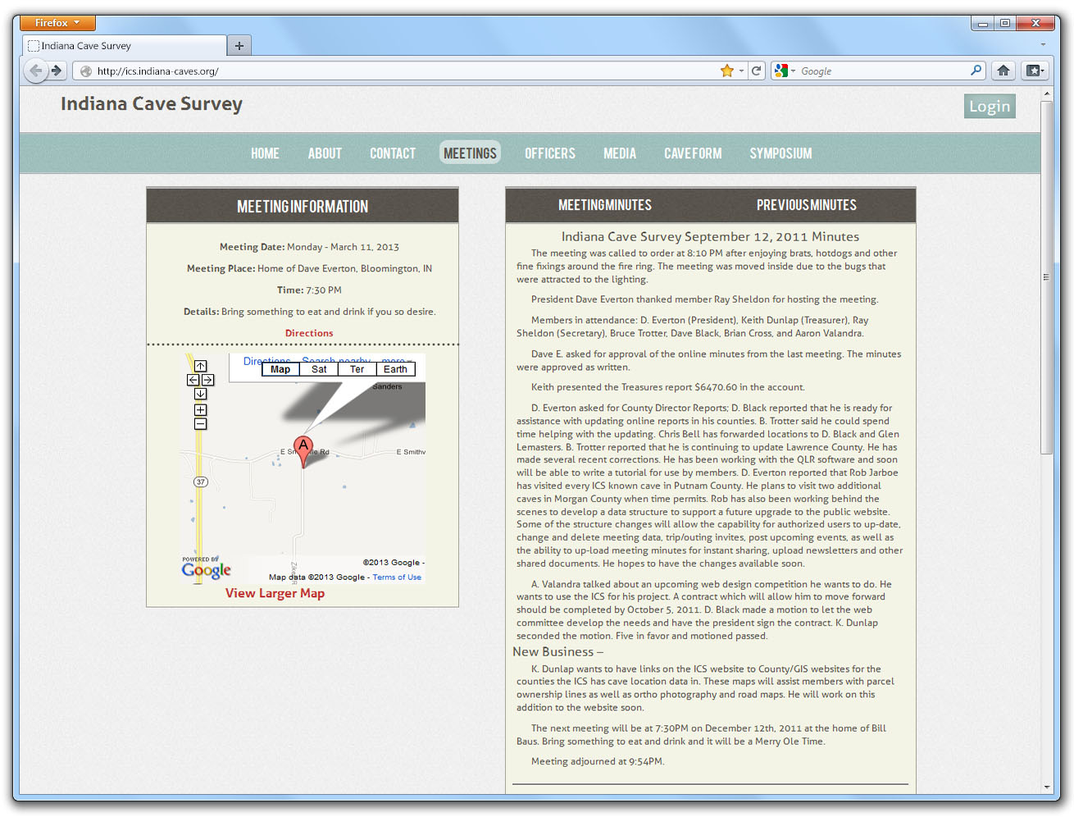Image resolution: width=1074 pixels, height=817 pixels.
Task: Pan the map down arrow
Action: coord(201,394)
